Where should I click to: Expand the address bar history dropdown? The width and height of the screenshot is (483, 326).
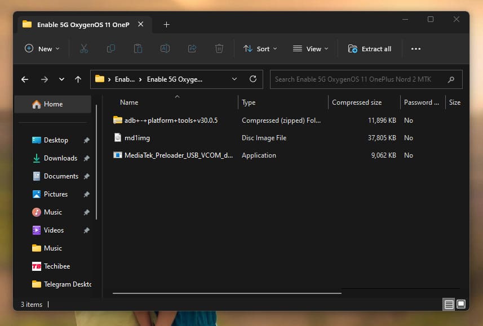(234, 79)
